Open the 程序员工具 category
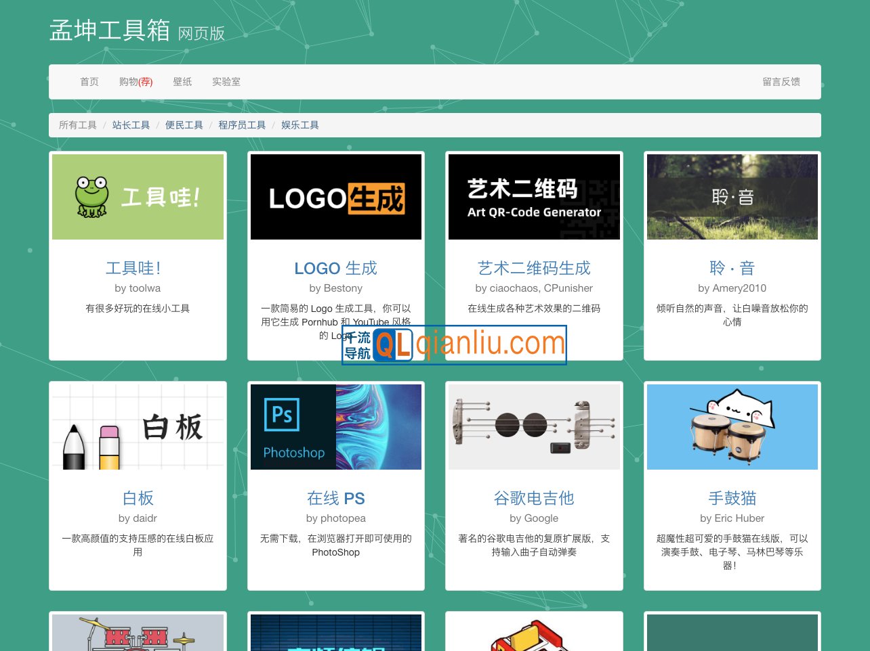 point(242,125)
